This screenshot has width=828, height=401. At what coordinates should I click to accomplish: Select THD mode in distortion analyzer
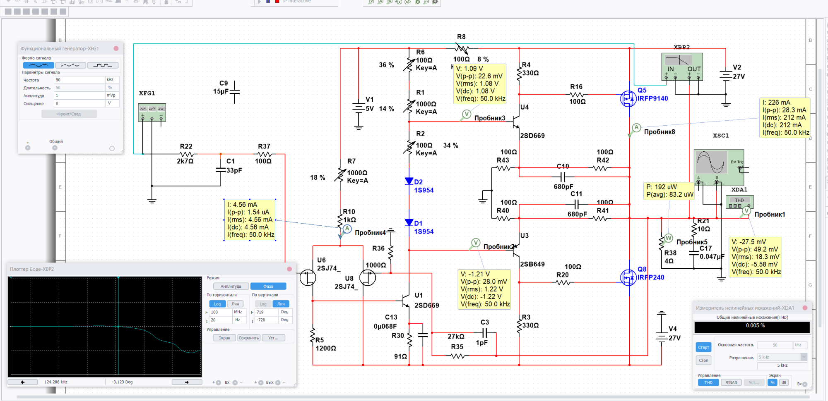[708, 382]
